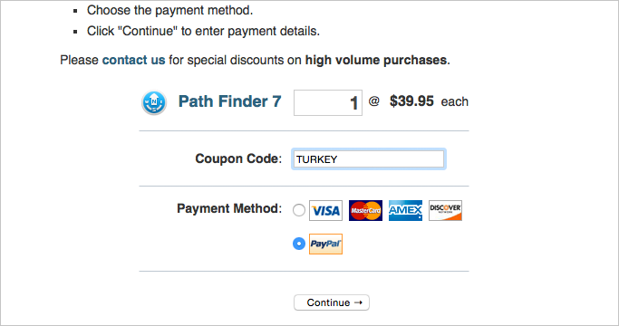Select the PayPal radio button

coord(299,244)
